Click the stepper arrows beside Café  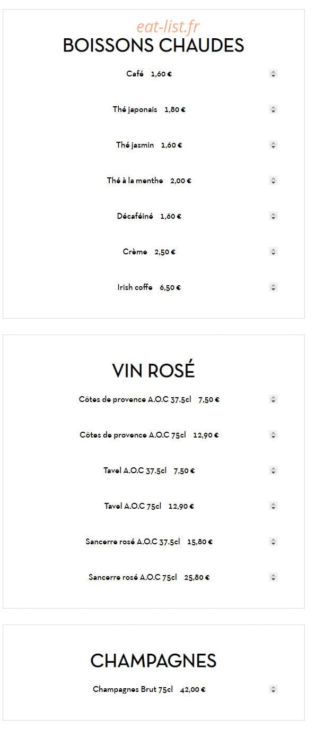273,74
